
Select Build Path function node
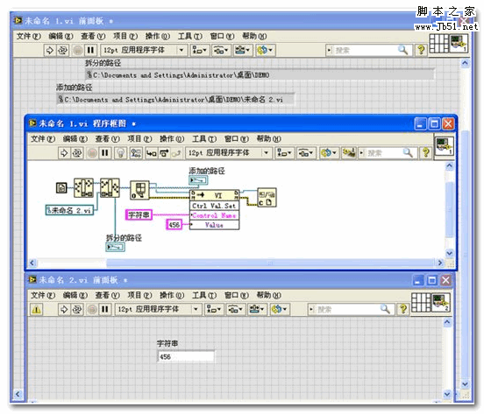[110, 187]
